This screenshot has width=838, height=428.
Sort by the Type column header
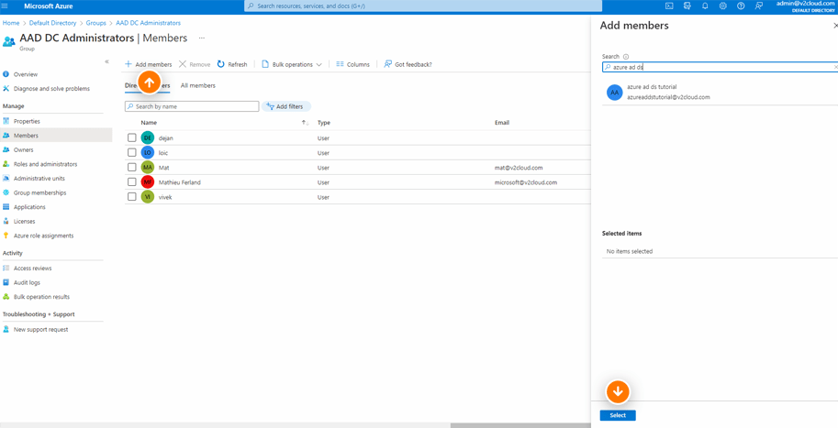click(324, 123)
